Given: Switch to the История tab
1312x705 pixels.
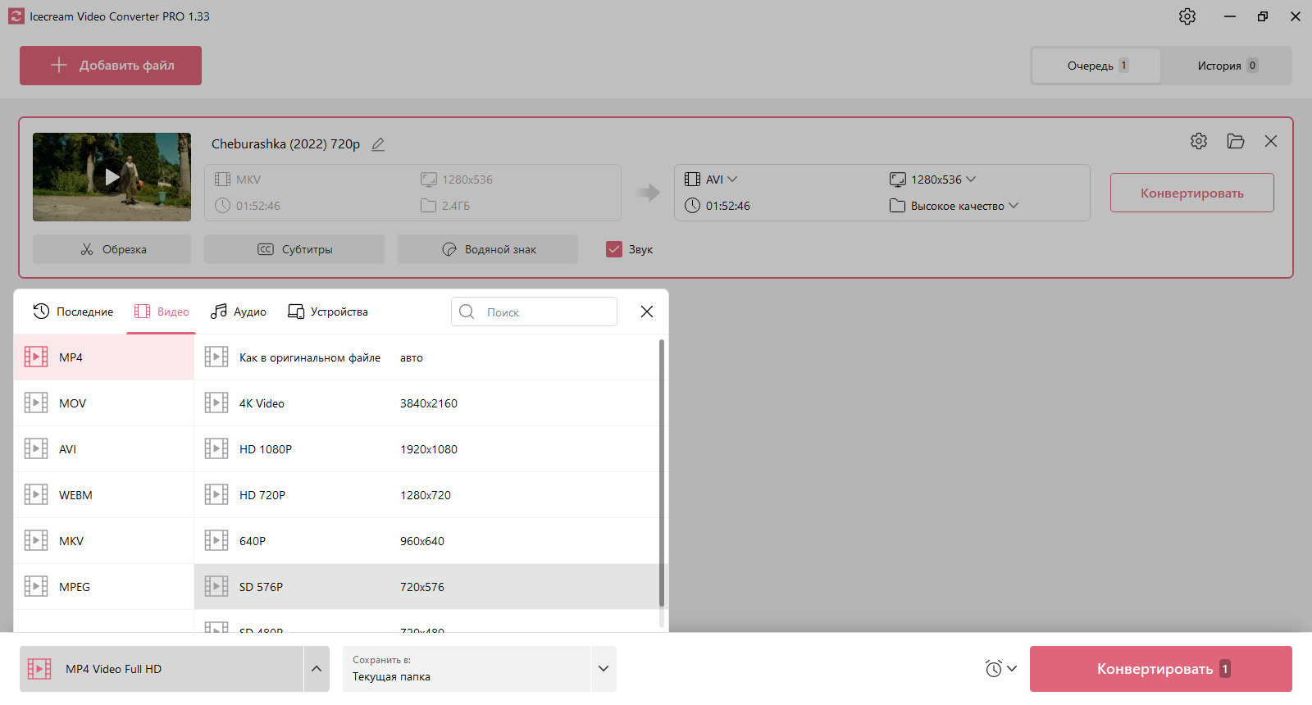Looking at the screenshot, I should tap(1228, 66).
